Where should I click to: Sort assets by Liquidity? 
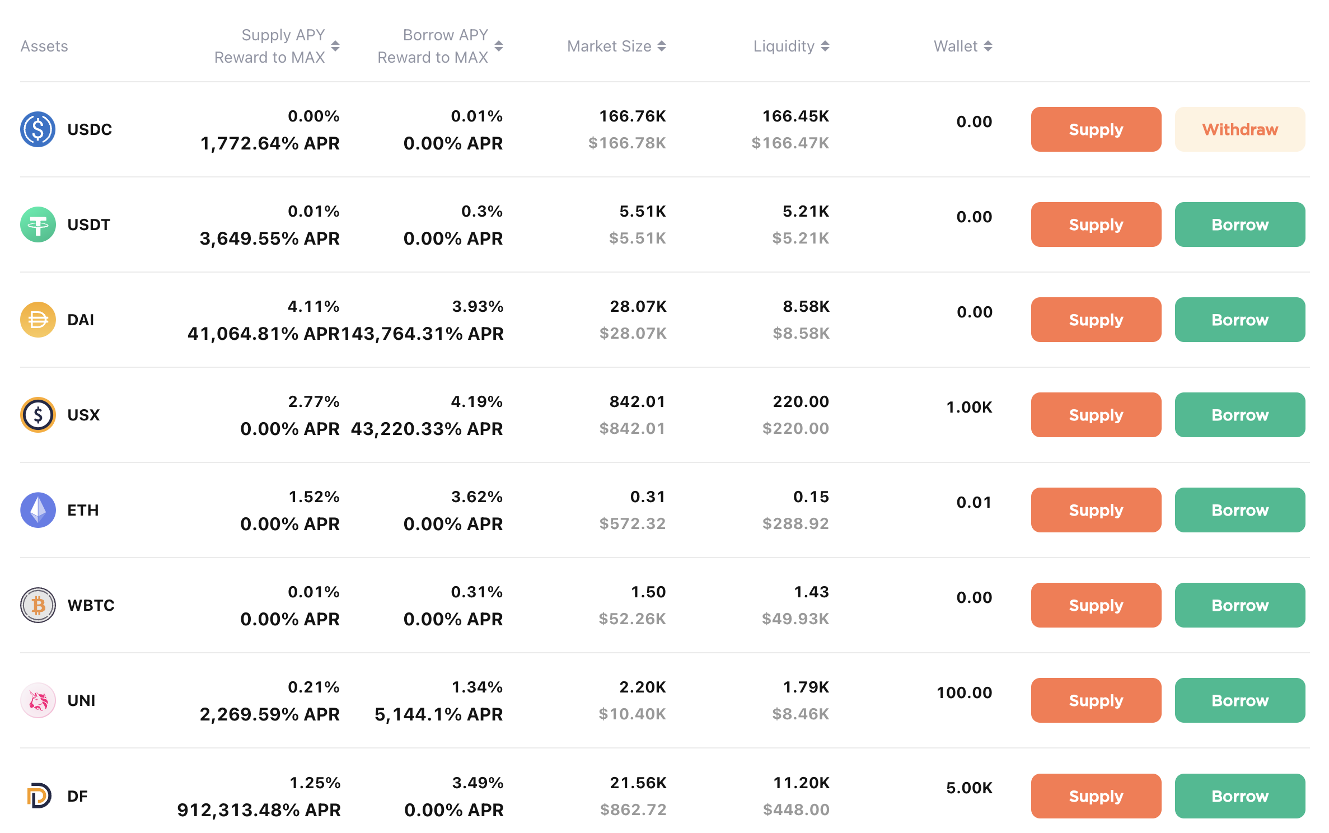(x=825, y=46)
